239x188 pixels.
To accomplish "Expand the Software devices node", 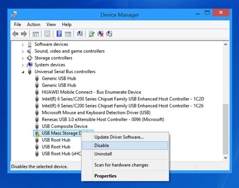I will [x=23, y=44].
